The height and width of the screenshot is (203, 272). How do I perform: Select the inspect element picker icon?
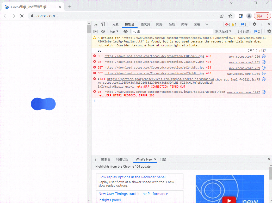[96, 24]
